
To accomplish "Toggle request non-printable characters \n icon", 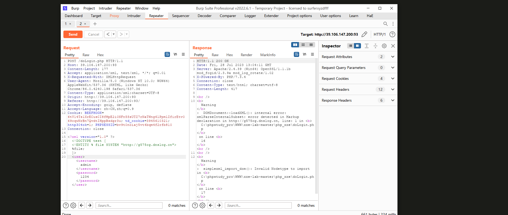I will (x=175, y=54).
